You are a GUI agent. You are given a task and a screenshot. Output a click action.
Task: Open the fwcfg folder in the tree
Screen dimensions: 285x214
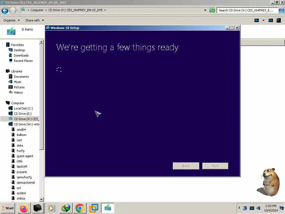pyautogui.click(x=20, y=151)
